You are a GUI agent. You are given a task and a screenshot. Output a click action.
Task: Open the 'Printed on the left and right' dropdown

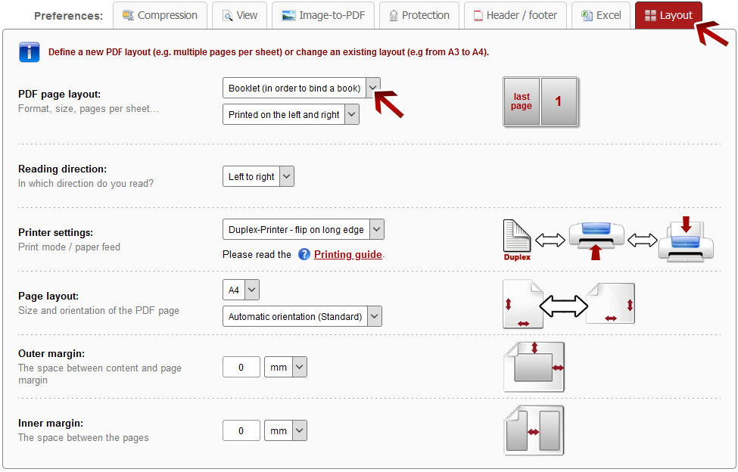pos(291,115)
